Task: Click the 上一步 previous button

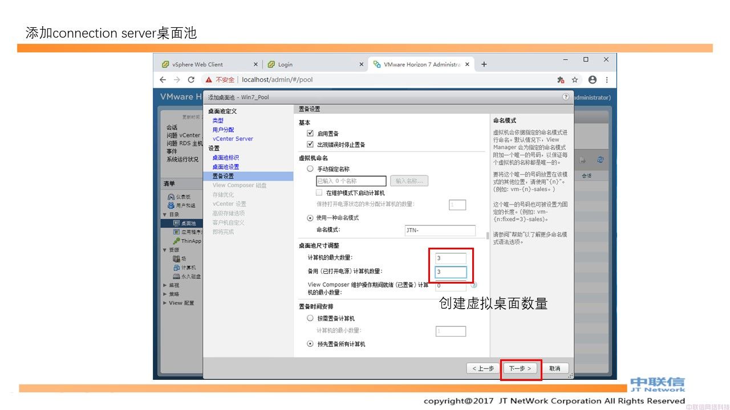Action: 483,368
